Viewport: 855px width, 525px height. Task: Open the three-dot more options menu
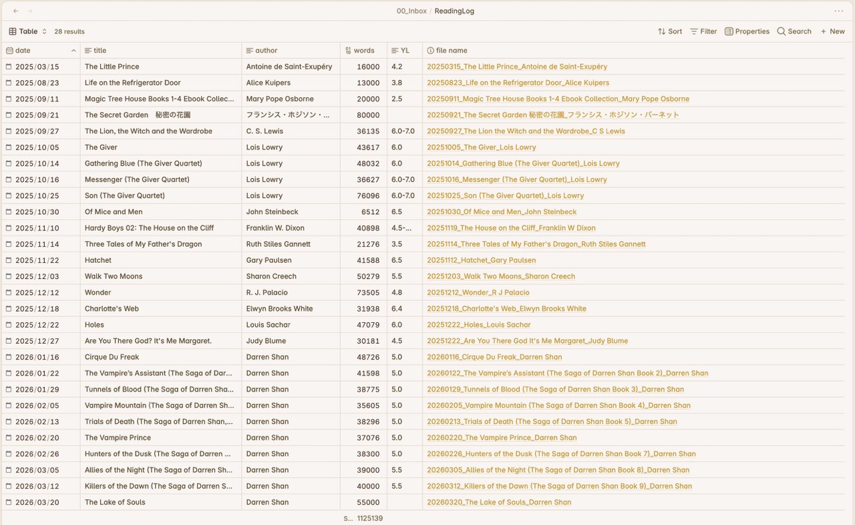tap(839, 11)
